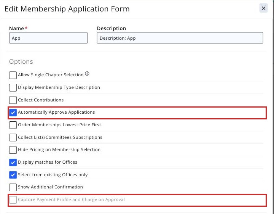Focus the Name input field containing App
The height and width of the screenshot is (214, 274).
[48, 38]
